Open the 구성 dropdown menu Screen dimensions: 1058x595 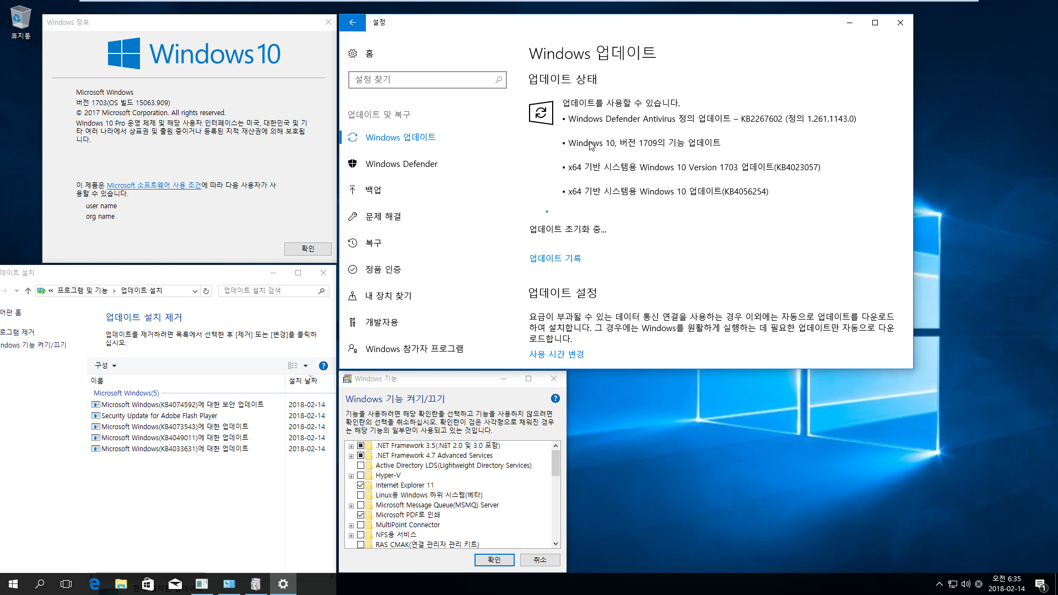click(105, 366)
